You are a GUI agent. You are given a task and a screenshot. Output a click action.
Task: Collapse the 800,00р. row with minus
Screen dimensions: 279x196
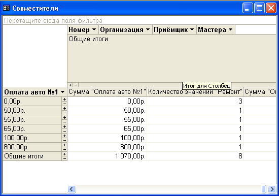(x=64, y=149)
